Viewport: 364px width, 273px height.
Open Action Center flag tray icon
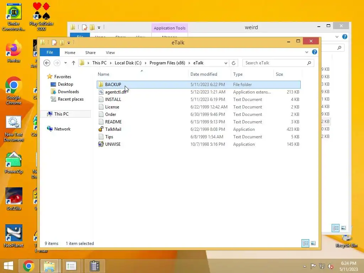(x=313, y=266)
